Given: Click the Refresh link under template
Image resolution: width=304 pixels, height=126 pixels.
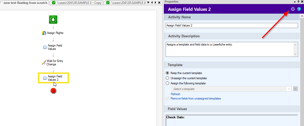Looking at the screenshot, I should (175, 94).
